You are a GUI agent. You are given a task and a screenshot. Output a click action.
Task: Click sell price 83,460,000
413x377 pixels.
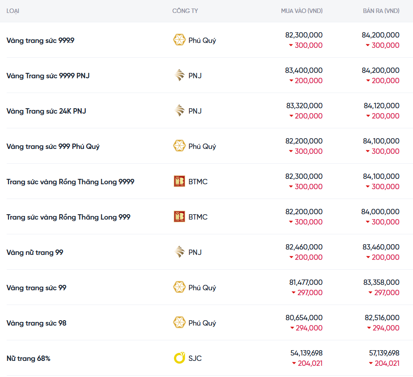tap(381, 247)
